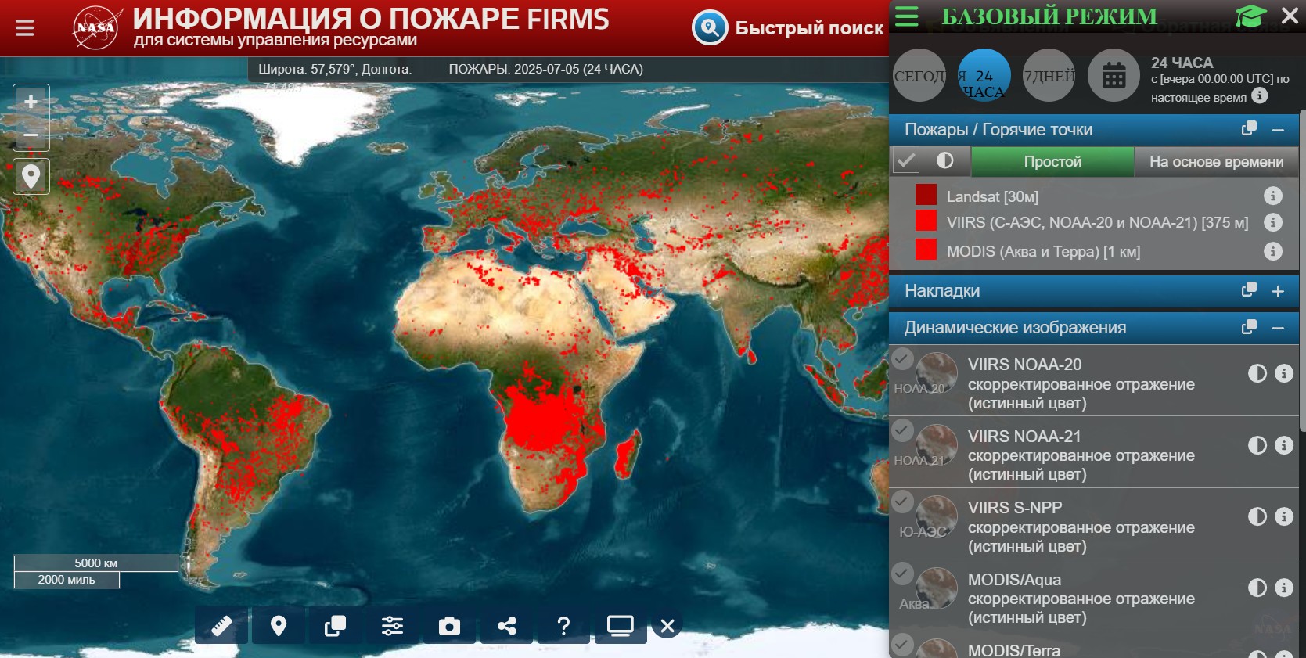Enable VIIRS S-NPP imagery checkbox
The width and height of the screenshot is (1306, 658).
click(x=902, y=502)
